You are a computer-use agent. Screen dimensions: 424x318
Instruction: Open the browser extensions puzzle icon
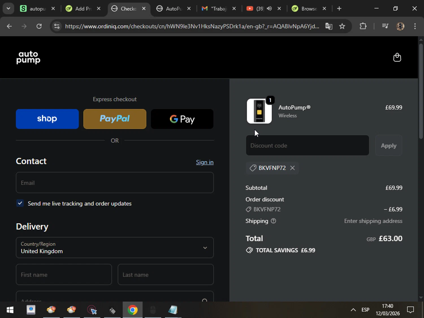(363, 26)
